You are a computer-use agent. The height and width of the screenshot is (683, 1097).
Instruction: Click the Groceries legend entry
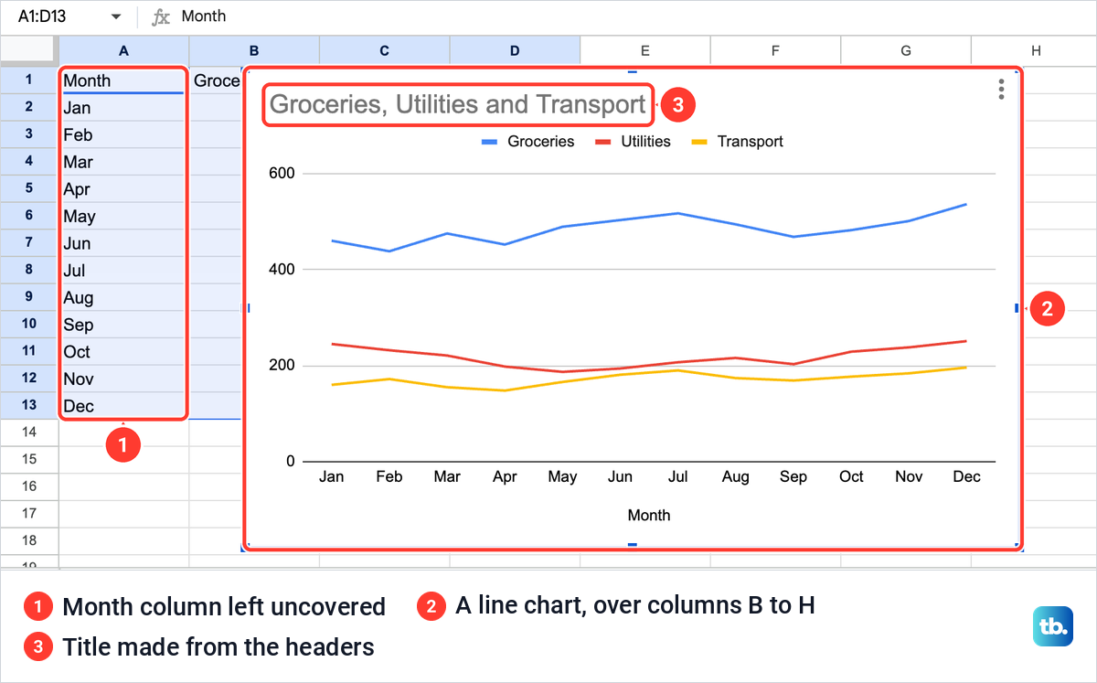coord(527,142)
